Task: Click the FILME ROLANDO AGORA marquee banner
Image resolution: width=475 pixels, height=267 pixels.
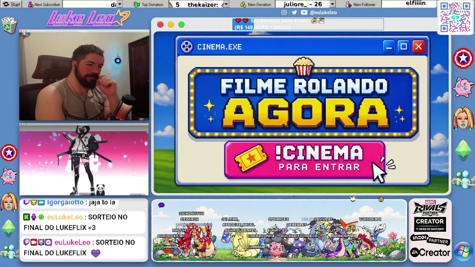Action: [303, 103]
